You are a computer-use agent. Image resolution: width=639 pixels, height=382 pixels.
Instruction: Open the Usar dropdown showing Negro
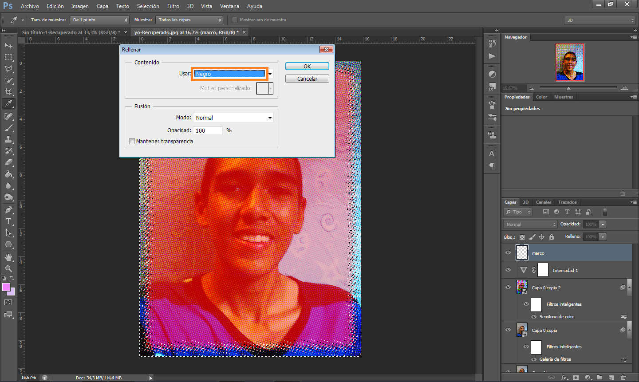(234, 74)
